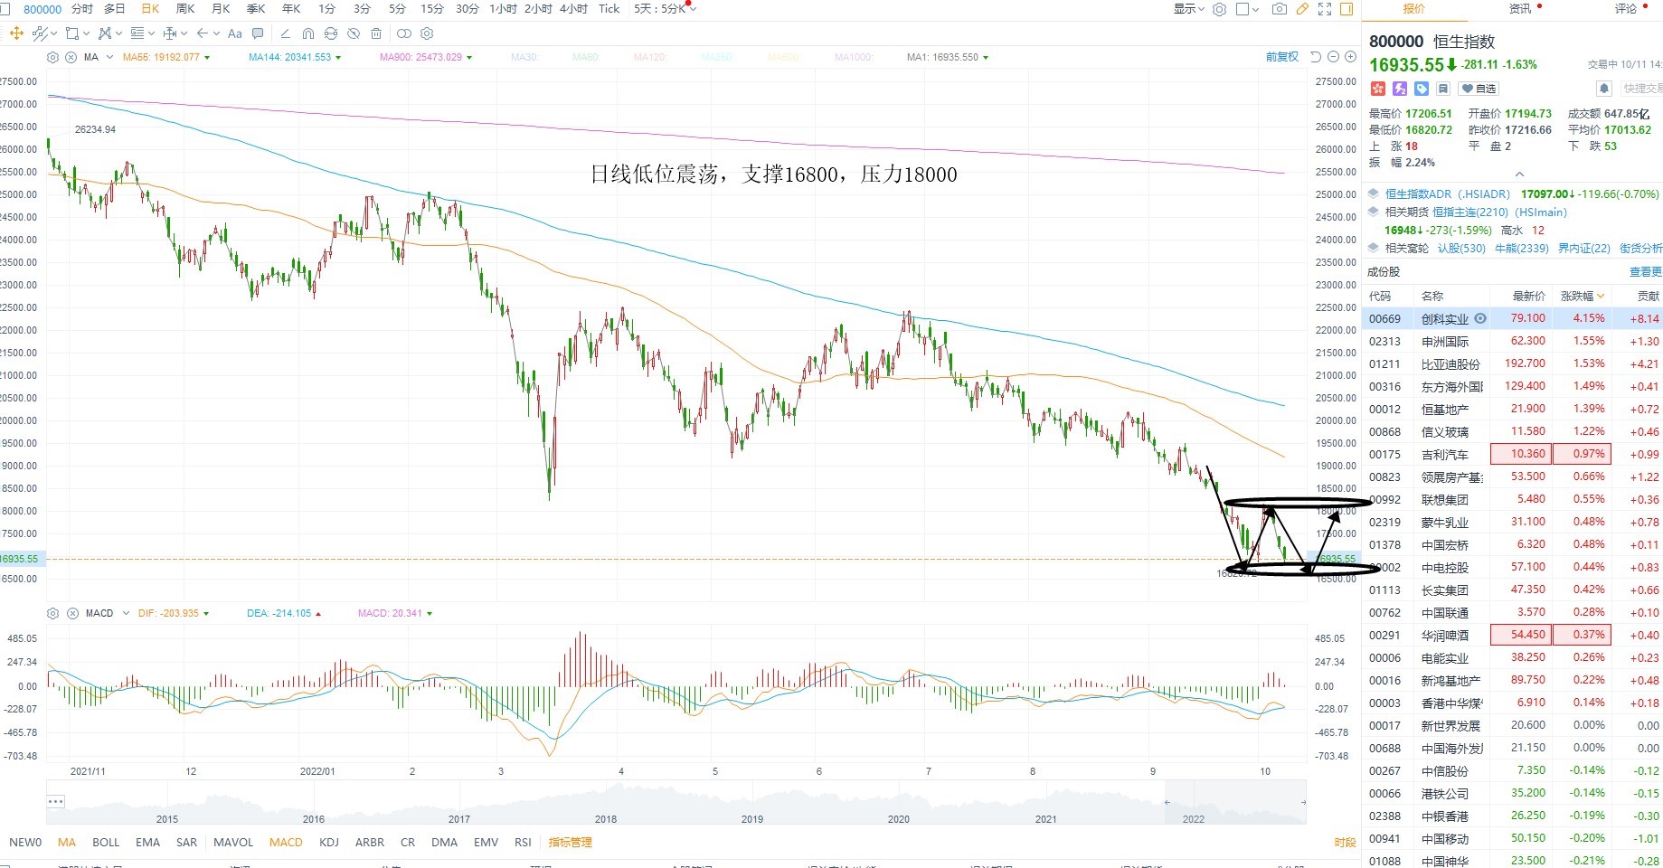
Task: Toggle the magnet snap tool
Action: (308, 33)
